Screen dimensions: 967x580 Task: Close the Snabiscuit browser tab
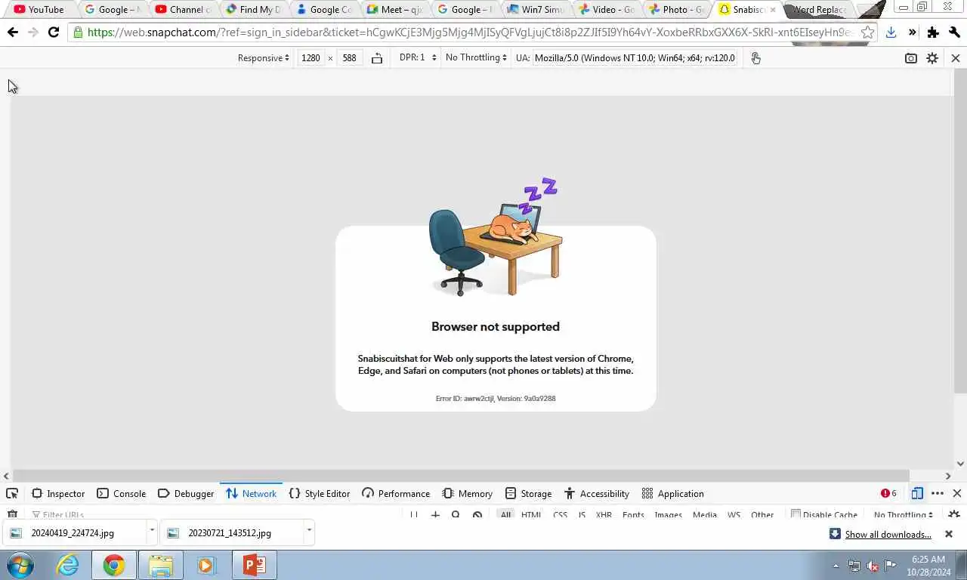pos(772,10)
